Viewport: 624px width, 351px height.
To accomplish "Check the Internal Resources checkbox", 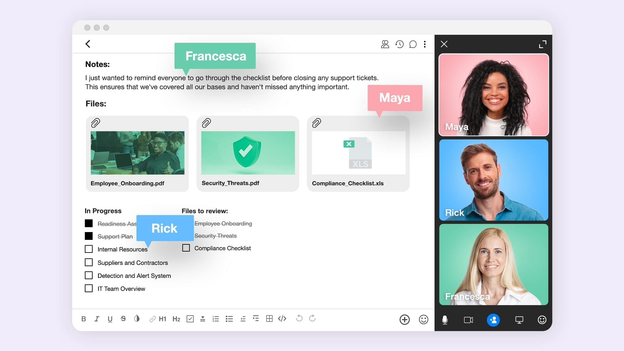I will [89, 249].
